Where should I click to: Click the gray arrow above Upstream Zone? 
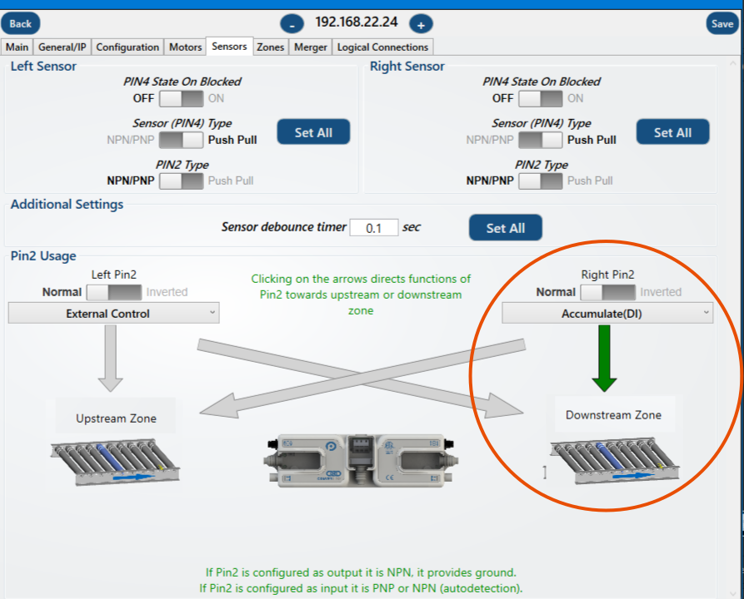pyautogui.click(x=110, y=359)
